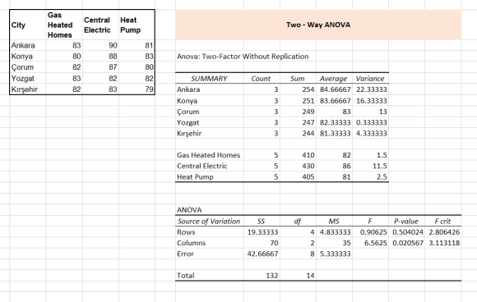Select the Columns F value 6.5625
This screenshot has width=477, height=302.
tap(371, 243)
